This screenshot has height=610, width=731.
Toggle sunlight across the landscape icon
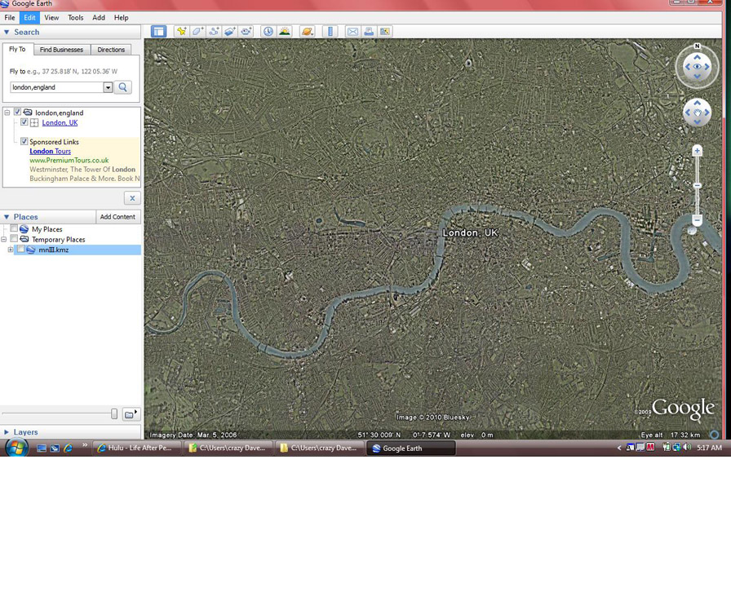click(285, 32)
